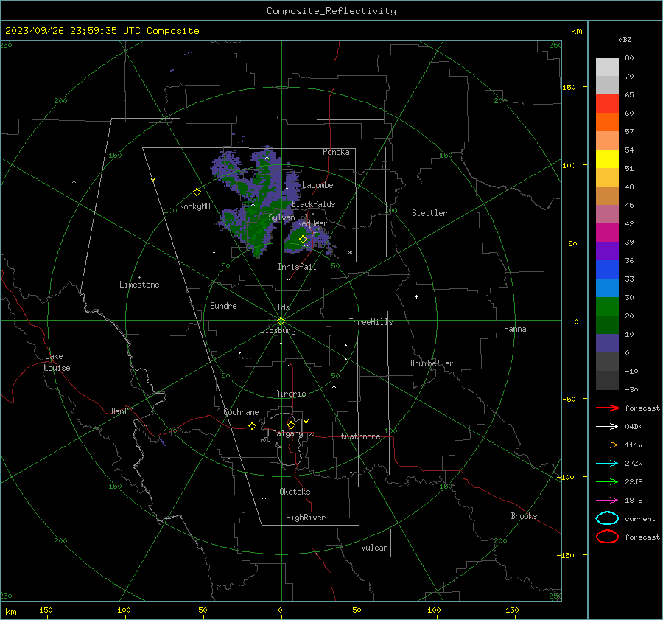Screen dimensions: 663x620
Task: Click the Airdrie town label
Action: point(290,394)
